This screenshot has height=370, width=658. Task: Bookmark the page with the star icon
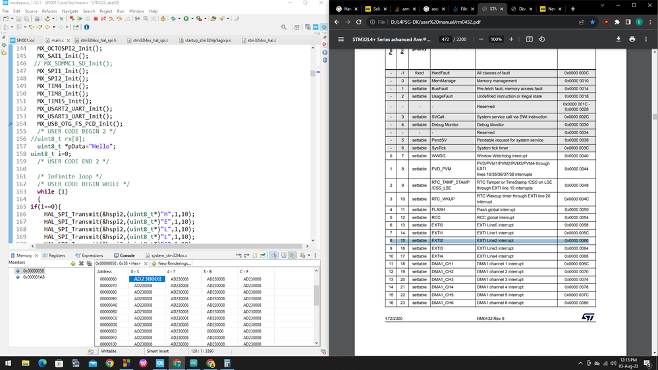click(592, 22)
